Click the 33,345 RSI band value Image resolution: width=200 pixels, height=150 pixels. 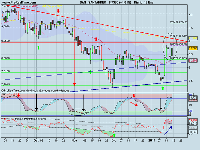[193, 132]
